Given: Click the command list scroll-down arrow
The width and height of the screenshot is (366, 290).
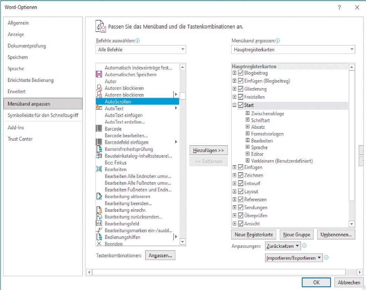Looking at the screenshot, I should pos(183,242).
